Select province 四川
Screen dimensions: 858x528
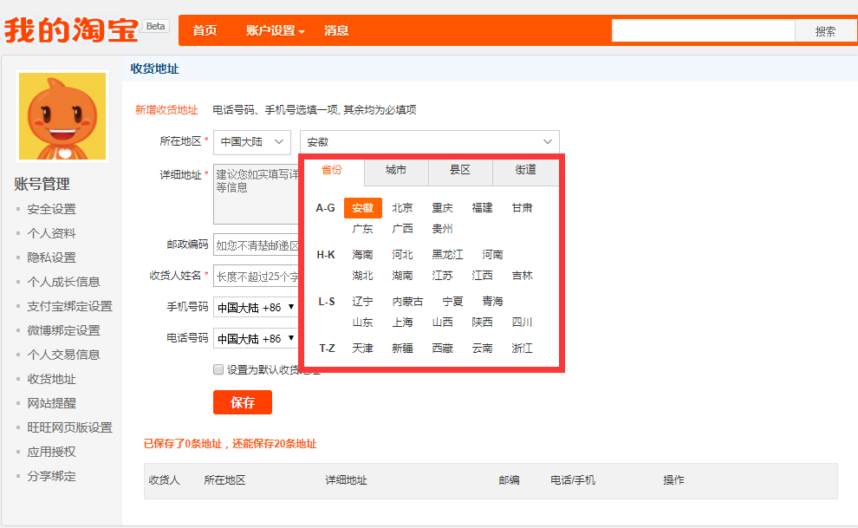click(x=522, y=323)
